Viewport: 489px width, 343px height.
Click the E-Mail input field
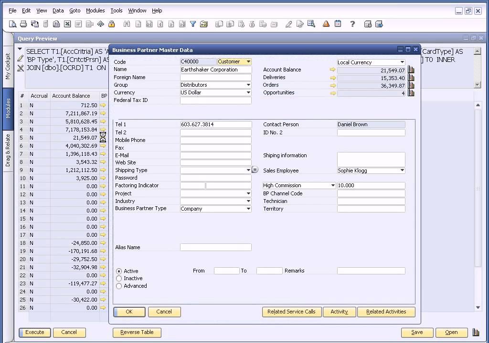click(215, 155)
